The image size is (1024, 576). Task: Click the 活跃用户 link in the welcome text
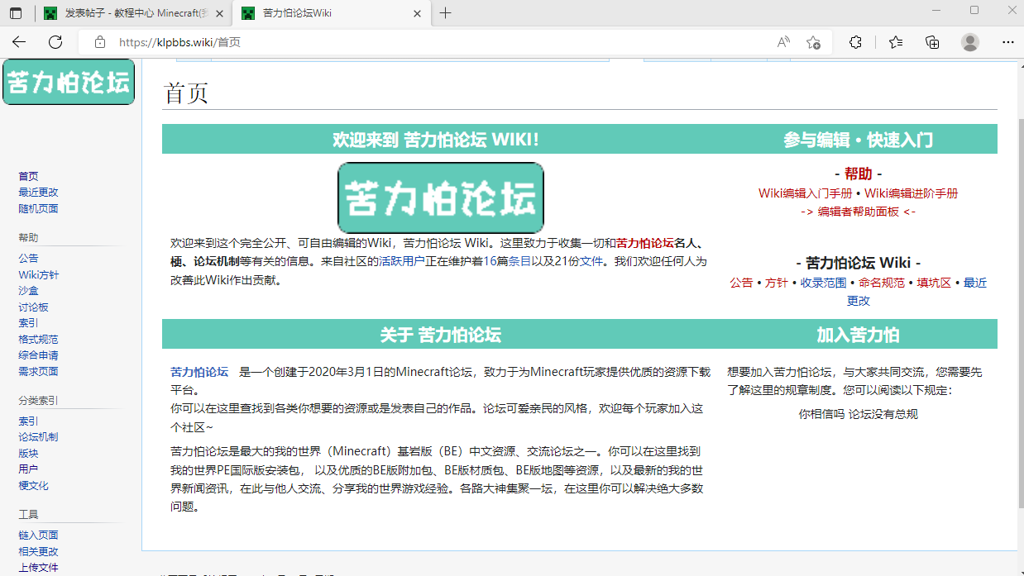tap(402, 261)
